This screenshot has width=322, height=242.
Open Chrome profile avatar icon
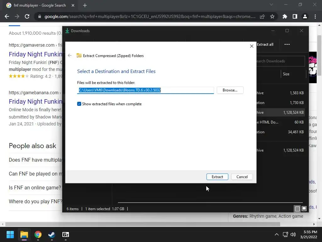(x=305, y=16)
